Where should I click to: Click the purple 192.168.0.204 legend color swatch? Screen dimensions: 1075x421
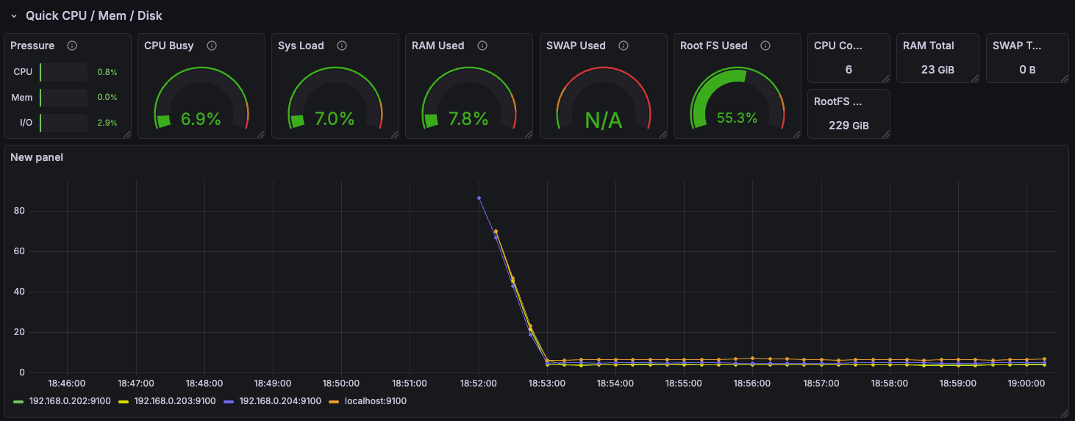tap(229, 401)
